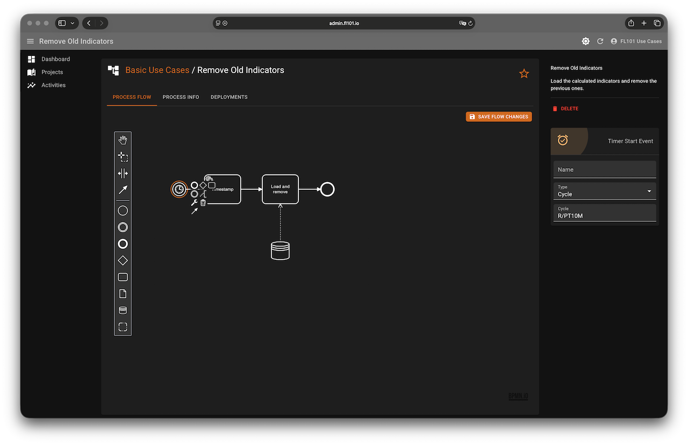
Task: Click the trash icon beside start event
Action: (x=203, y=203)
